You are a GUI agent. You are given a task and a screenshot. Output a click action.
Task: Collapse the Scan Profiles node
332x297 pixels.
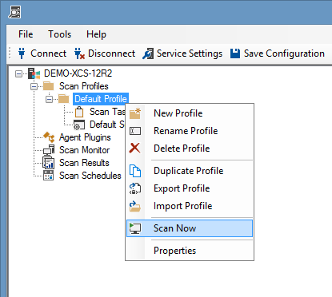point(34,86)
